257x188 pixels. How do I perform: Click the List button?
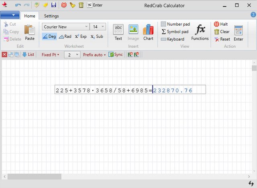click(x=28, y=55)
